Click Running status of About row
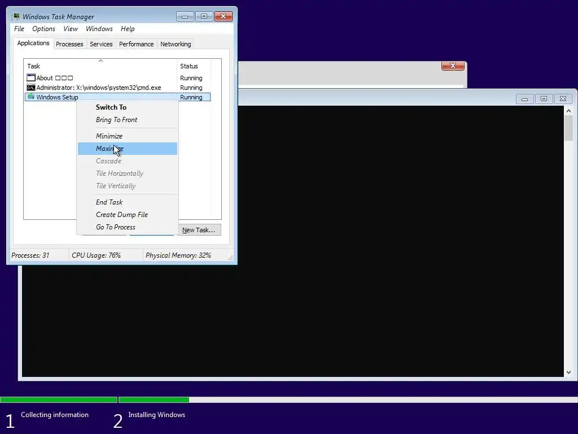The width and height of the screenshot is (578, 434). click(x=191, y=78)
